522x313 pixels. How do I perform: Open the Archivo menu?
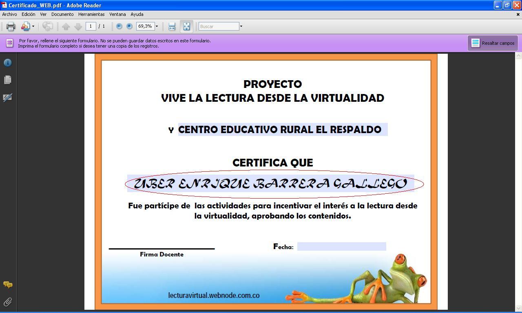click(9, 14)
